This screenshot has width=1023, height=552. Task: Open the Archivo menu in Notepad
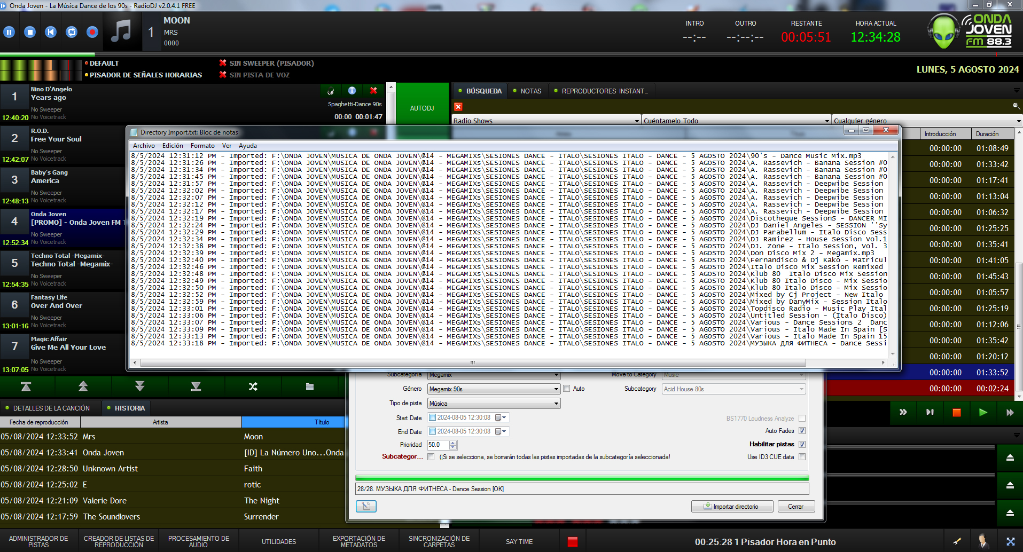[x=144, y=146]
